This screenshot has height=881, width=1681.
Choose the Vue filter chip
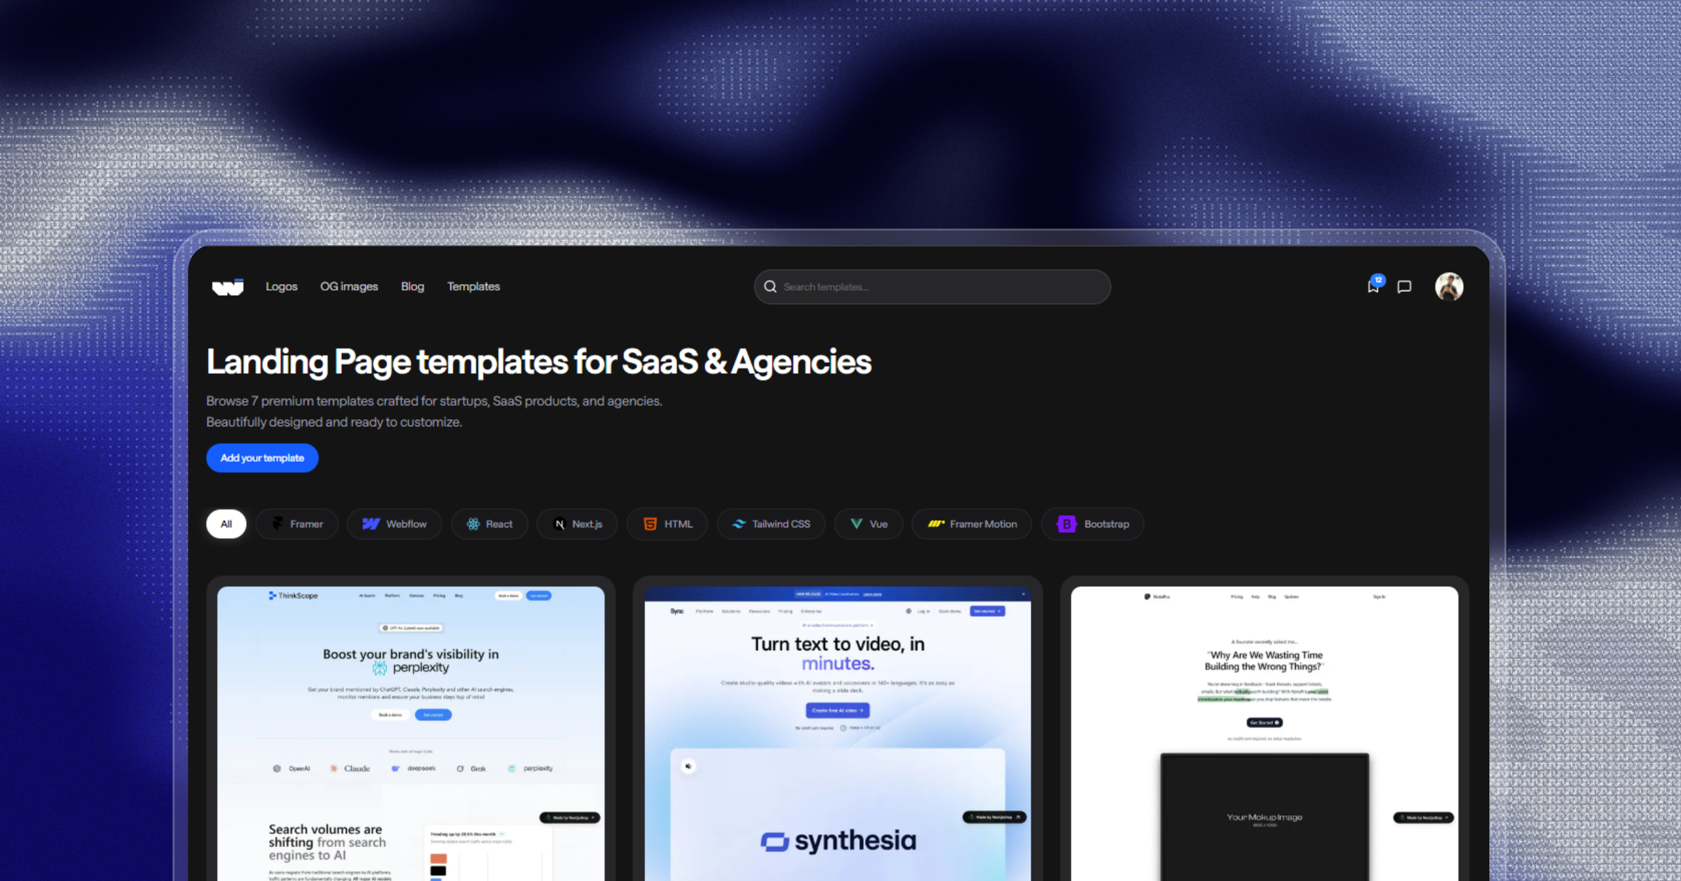869,524
